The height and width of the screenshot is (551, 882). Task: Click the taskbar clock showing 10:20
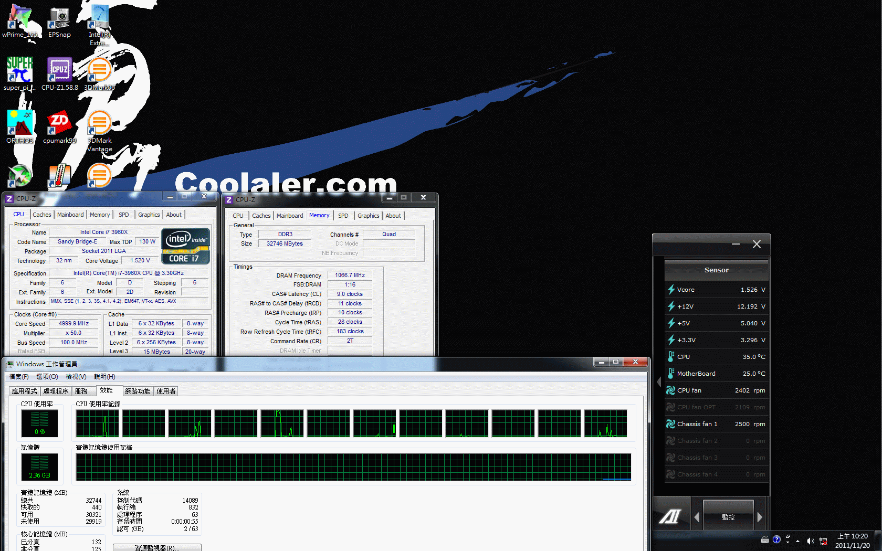click(853, 541)
